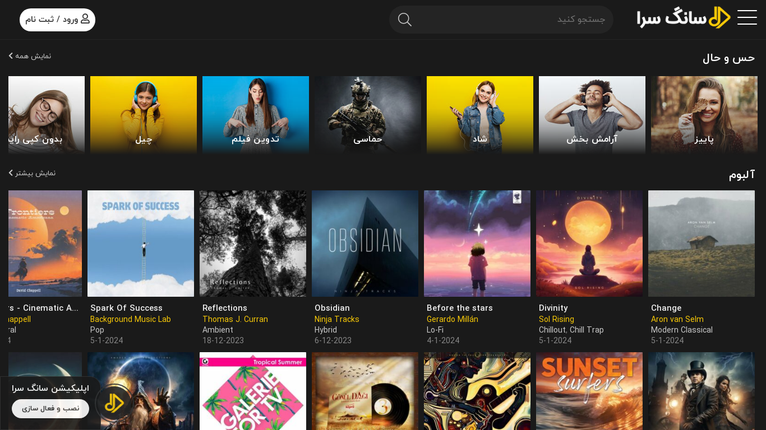Screen dimensions: 766x430
Task: Click the floating SongSara app icon
Action: point(114,403)
